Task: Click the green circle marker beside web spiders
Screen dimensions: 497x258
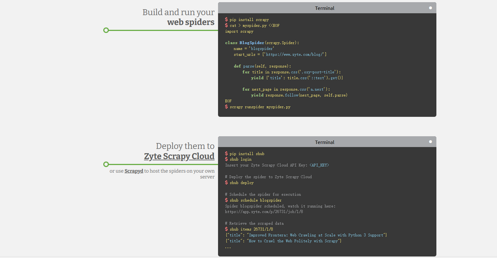Action: pos(106,30)
